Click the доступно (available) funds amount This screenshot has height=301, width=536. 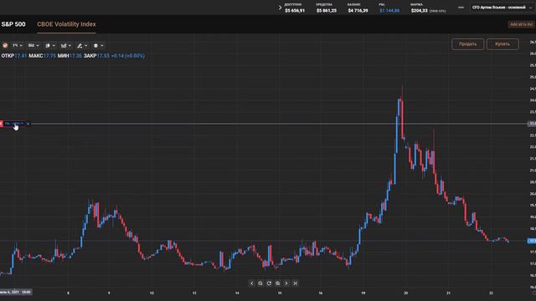coord(295,11)
